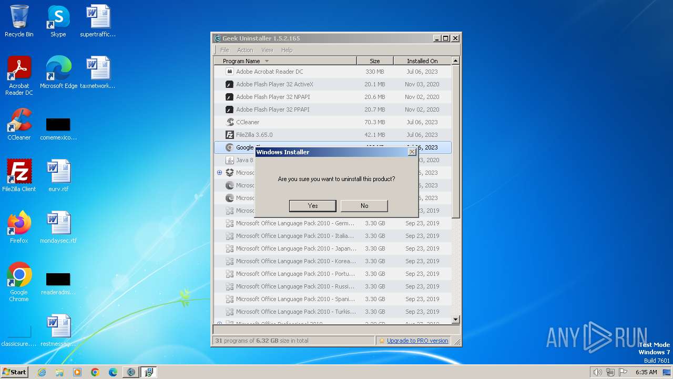Open Recycle Bin on desktop
The width and height of the screenshot is (673, 379).
[x=19, y=21]
